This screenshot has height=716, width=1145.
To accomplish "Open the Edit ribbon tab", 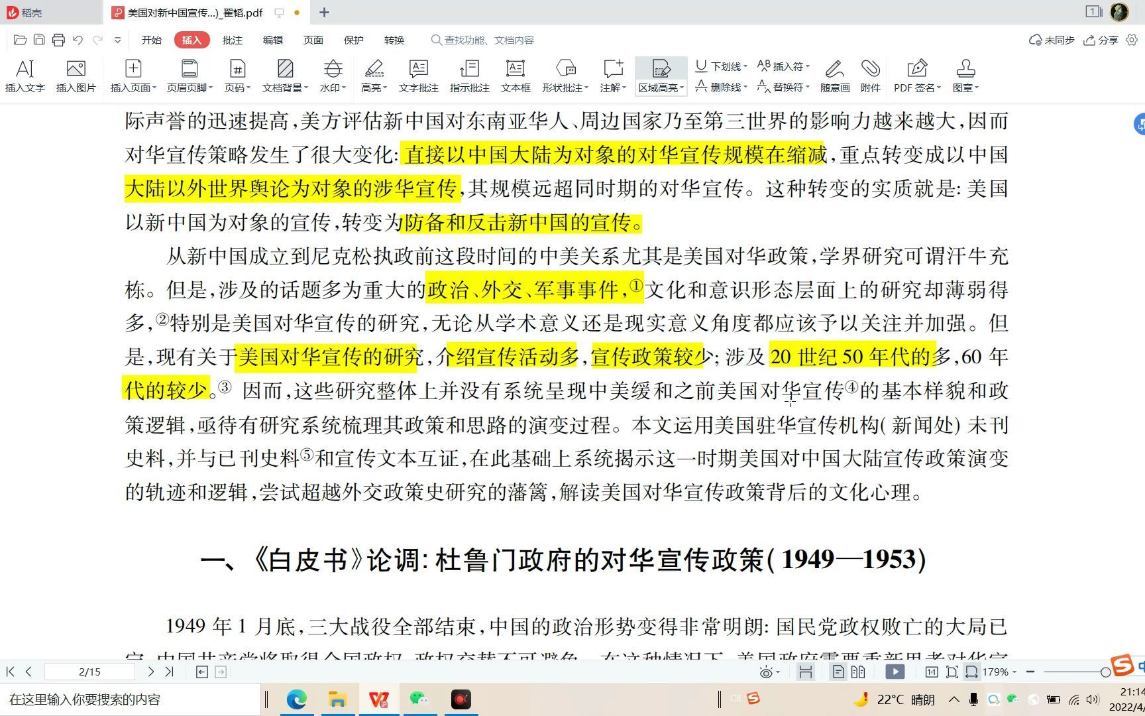I will (273, 40).
